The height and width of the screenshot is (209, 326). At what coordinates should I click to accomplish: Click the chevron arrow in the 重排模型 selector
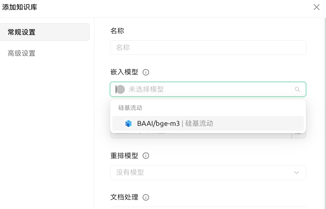click(x=296, y=173)
